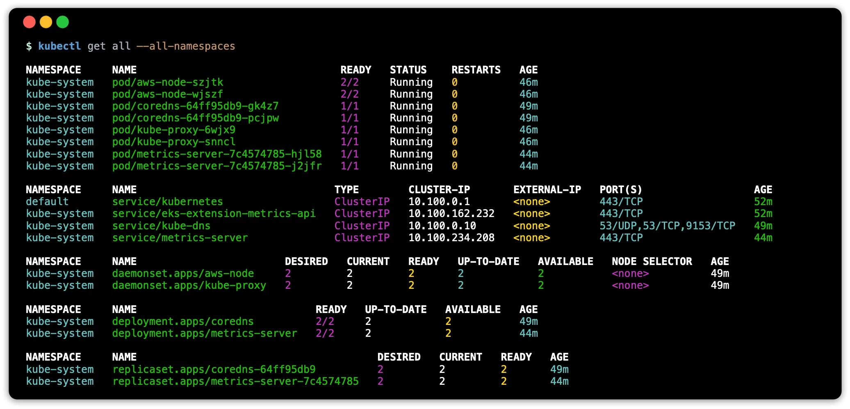Click 52m age of service/kubernetes
This screenshot has height=409, width=850.
(763, 201)
